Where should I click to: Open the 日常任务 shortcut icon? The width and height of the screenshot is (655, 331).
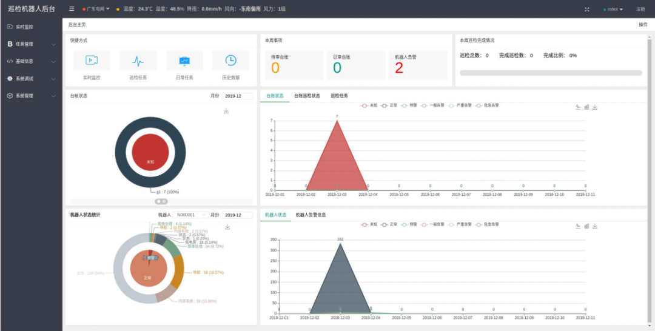click(x=184, y=61)
